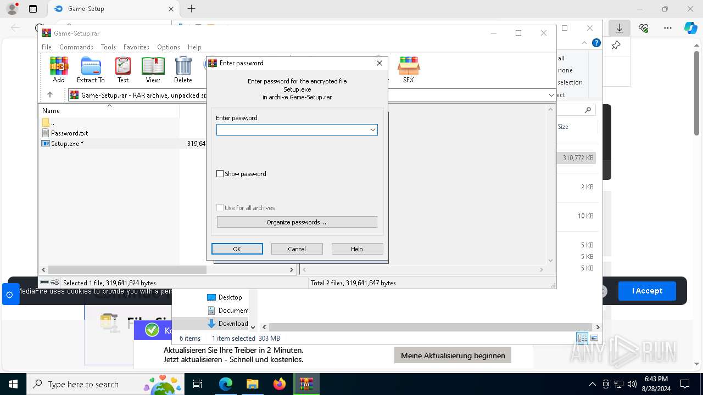Click the Copilot icon in Edge
This screenshot has height=395, width=703.
(x=690, y=28)
